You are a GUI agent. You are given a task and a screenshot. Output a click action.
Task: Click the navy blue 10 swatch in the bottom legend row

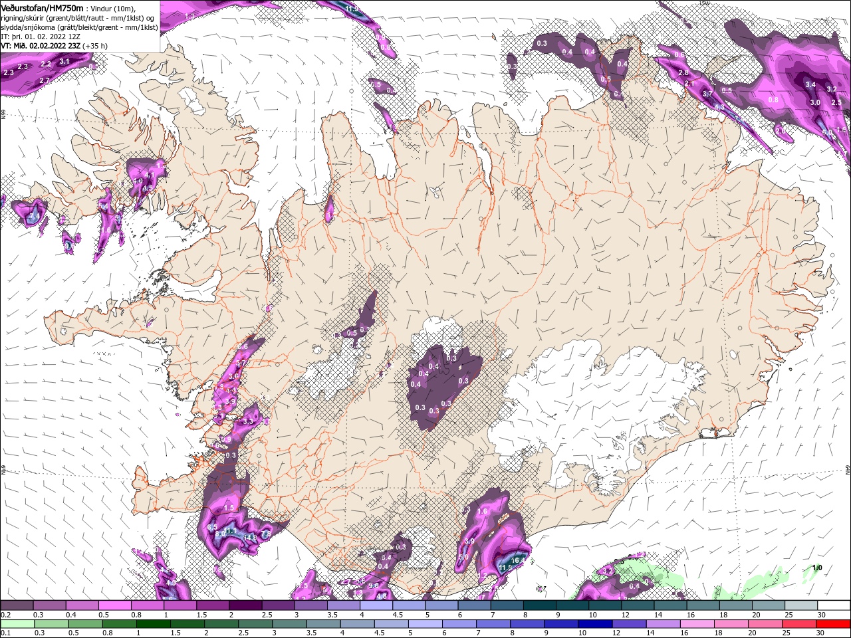[x=594, y=624]
